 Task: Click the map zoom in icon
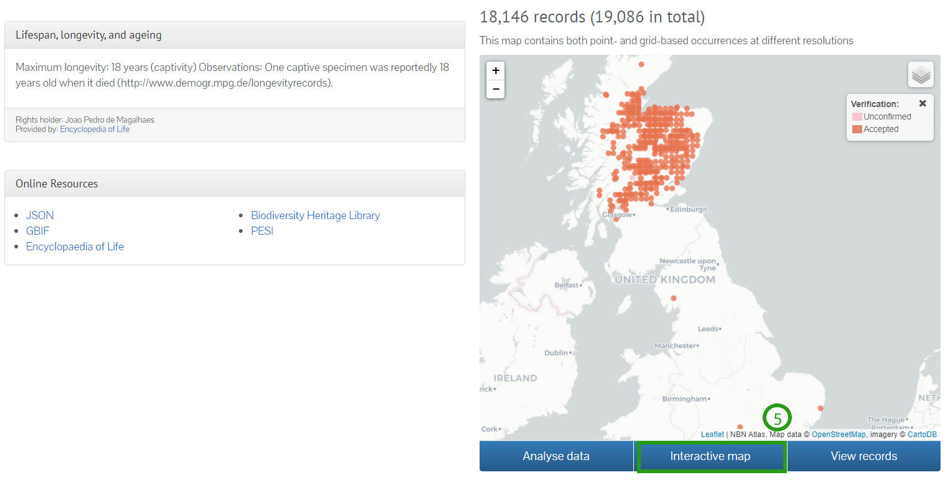495,71
